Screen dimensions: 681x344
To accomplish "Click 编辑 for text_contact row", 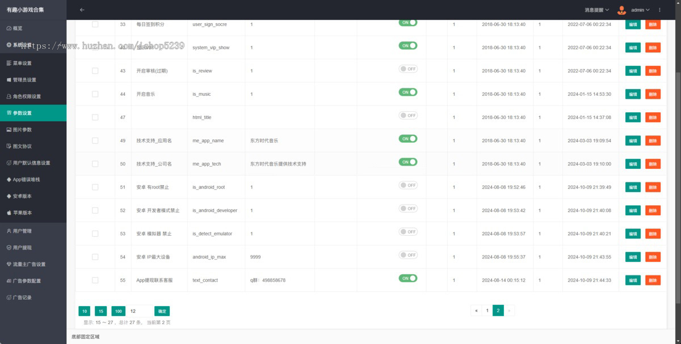I will click(x=633, y=280).
